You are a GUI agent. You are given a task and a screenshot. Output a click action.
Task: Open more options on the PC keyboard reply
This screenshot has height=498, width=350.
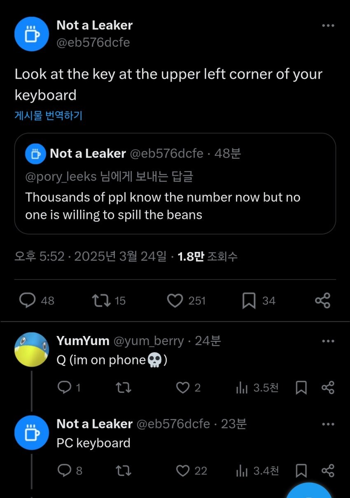pos(328,424)
